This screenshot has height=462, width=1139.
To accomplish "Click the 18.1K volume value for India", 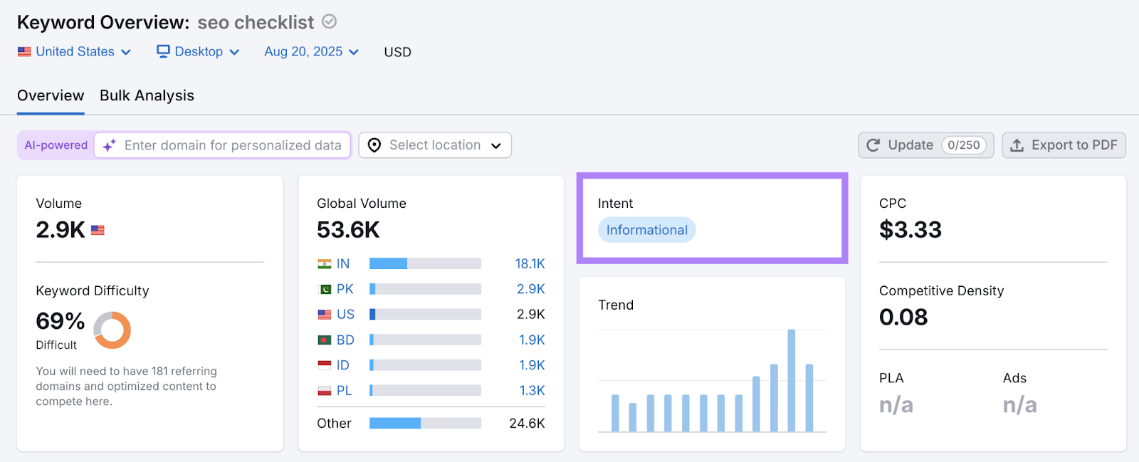I will pos(530,264).
